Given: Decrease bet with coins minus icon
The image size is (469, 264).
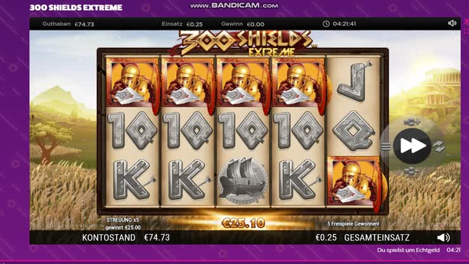Looking at the screenshot, I should [x=411, y=171].
